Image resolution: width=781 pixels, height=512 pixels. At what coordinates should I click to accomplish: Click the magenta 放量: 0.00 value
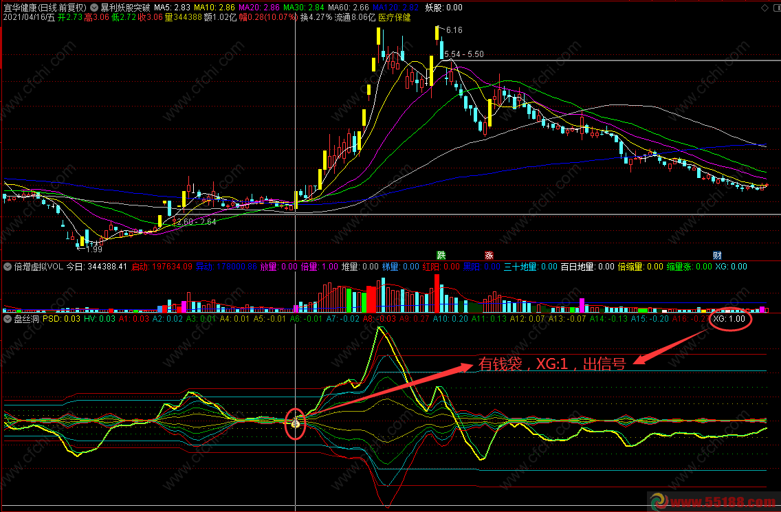point(279,267)
